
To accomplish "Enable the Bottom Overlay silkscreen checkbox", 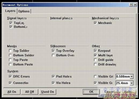I will click(x=53, y=55).
